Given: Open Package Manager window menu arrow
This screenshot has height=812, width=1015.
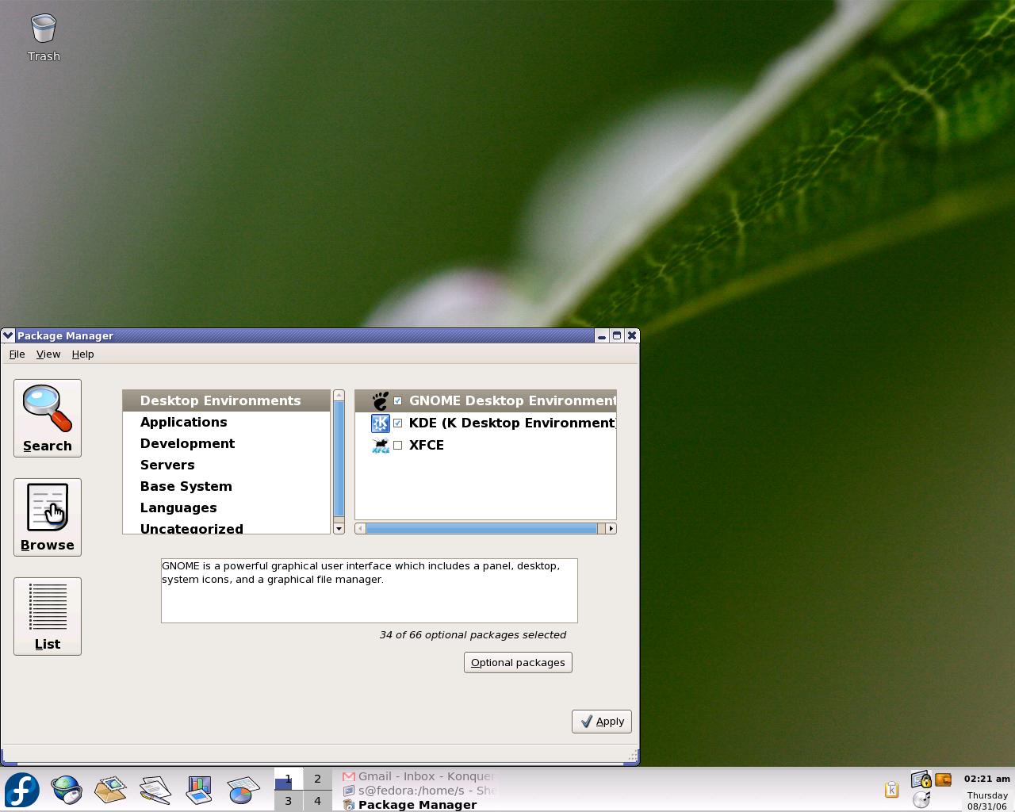Looking at the screenshot, I should click(8, 335).
